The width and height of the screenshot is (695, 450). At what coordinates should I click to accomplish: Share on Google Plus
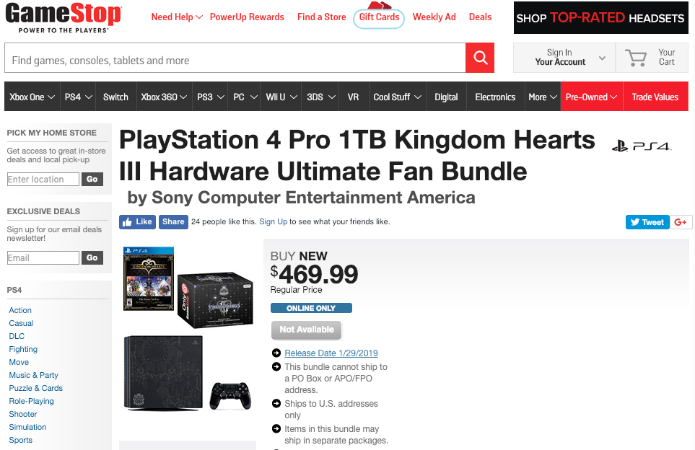[681, 222]
